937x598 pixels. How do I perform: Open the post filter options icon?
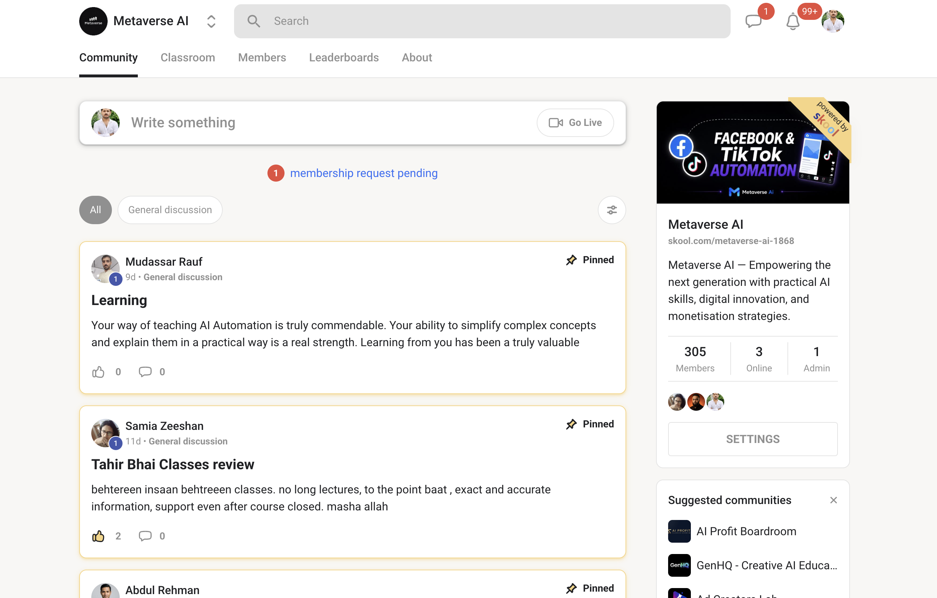(x=612, y=210)
